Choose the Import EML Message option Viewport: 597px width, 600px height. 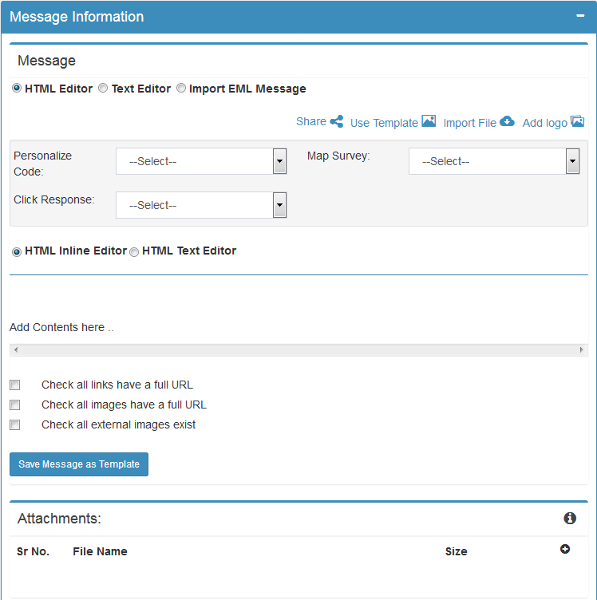[181, 89]
